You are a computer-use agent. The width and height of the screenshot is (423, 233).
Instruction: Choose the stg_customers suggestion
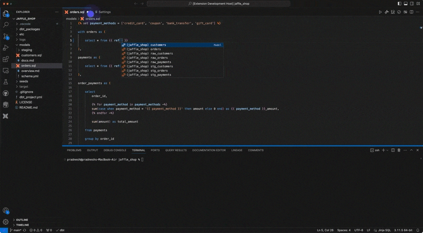[x=172, y=66]
